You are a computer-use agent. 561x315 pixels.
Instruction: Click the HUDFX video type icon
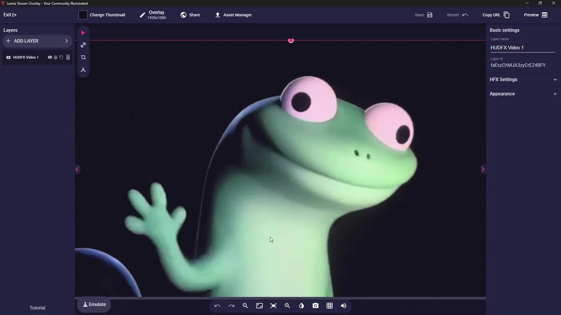click(x=8, y=57)
